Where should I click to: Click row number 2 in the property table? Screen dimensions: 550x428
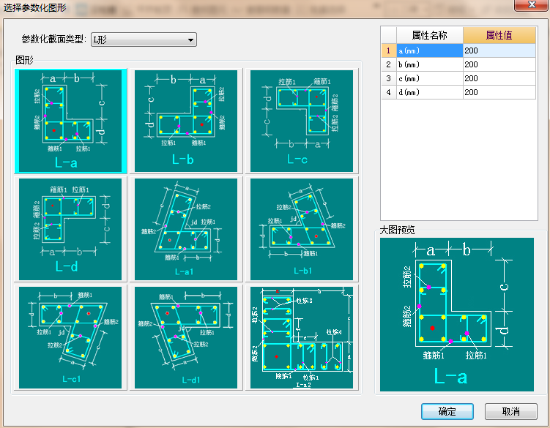389,64
